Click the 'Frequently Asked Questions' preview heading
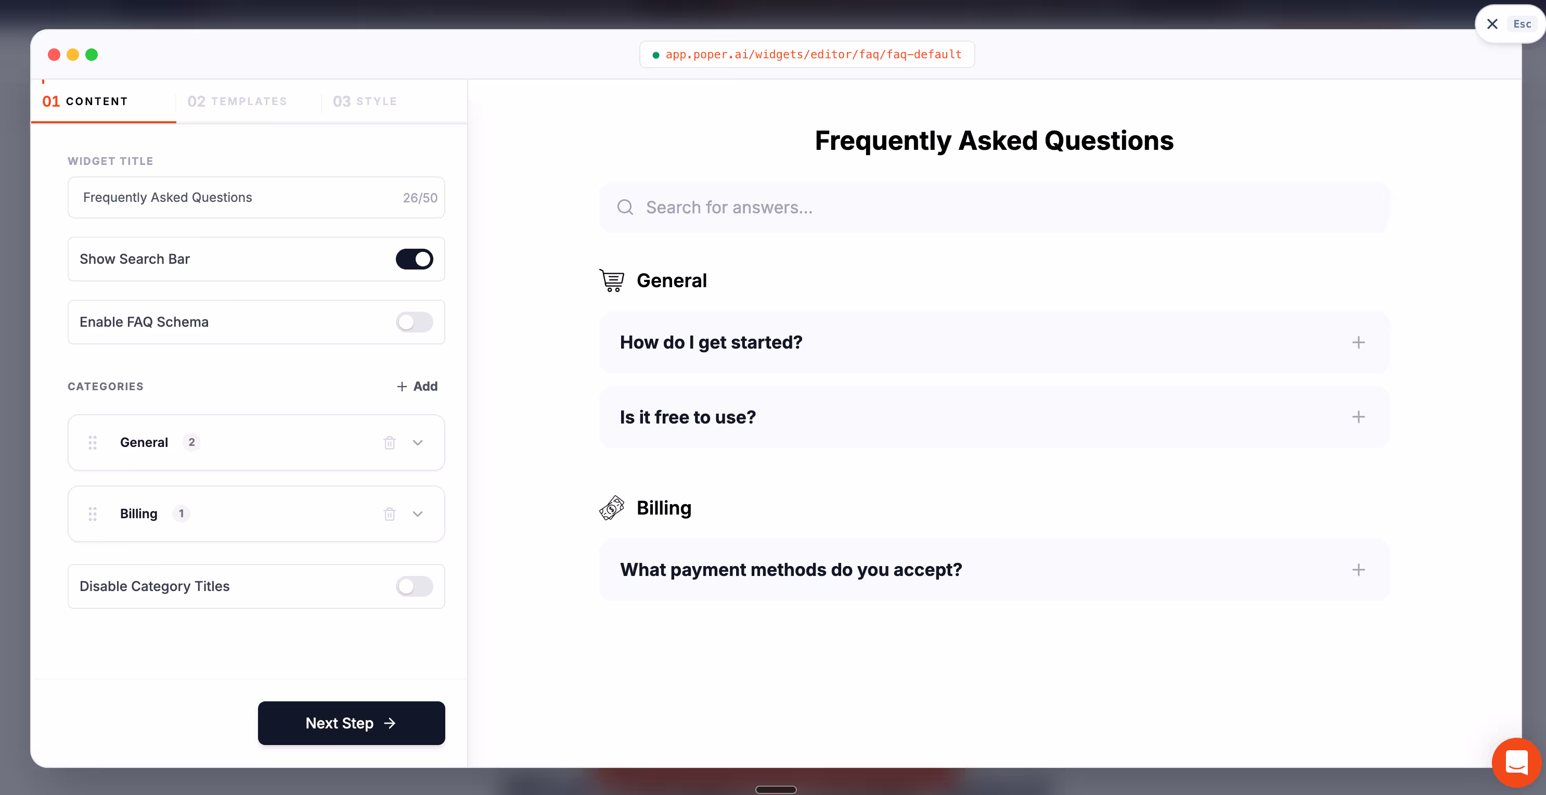The image size is (1546, 795). [x=994, y=140]
